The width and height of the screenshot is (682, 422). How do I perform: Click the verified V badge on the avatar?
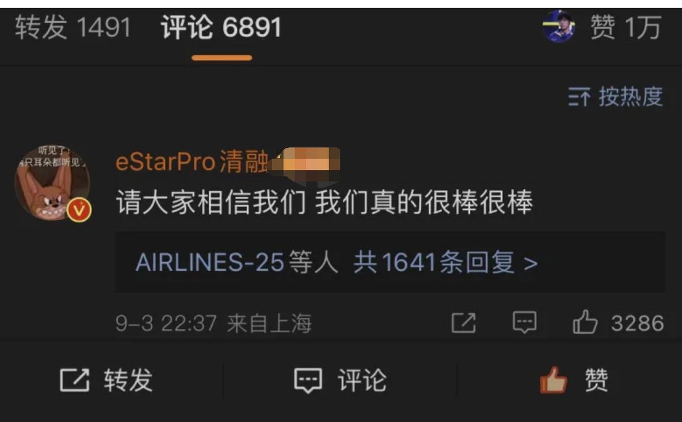click(79, 210)
